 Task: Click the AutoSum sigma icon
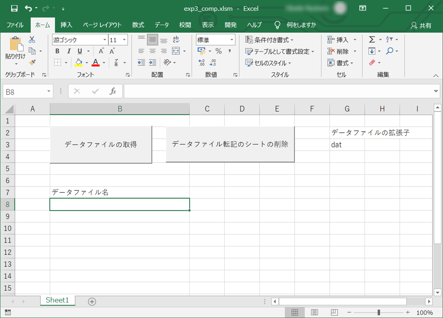tap(372, 39)
